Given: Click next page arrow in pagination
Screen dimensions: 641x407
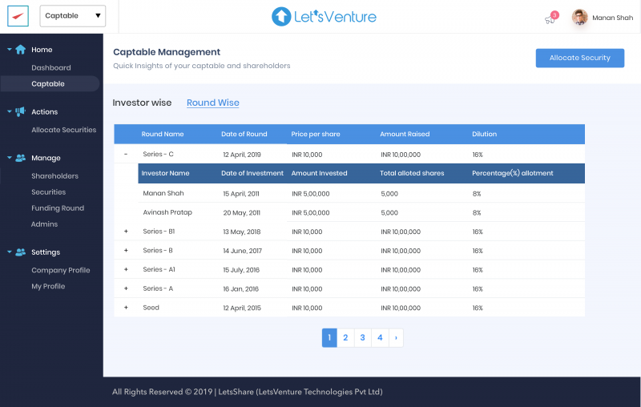Looking at the screenshot, I should (x=396, y=338).
